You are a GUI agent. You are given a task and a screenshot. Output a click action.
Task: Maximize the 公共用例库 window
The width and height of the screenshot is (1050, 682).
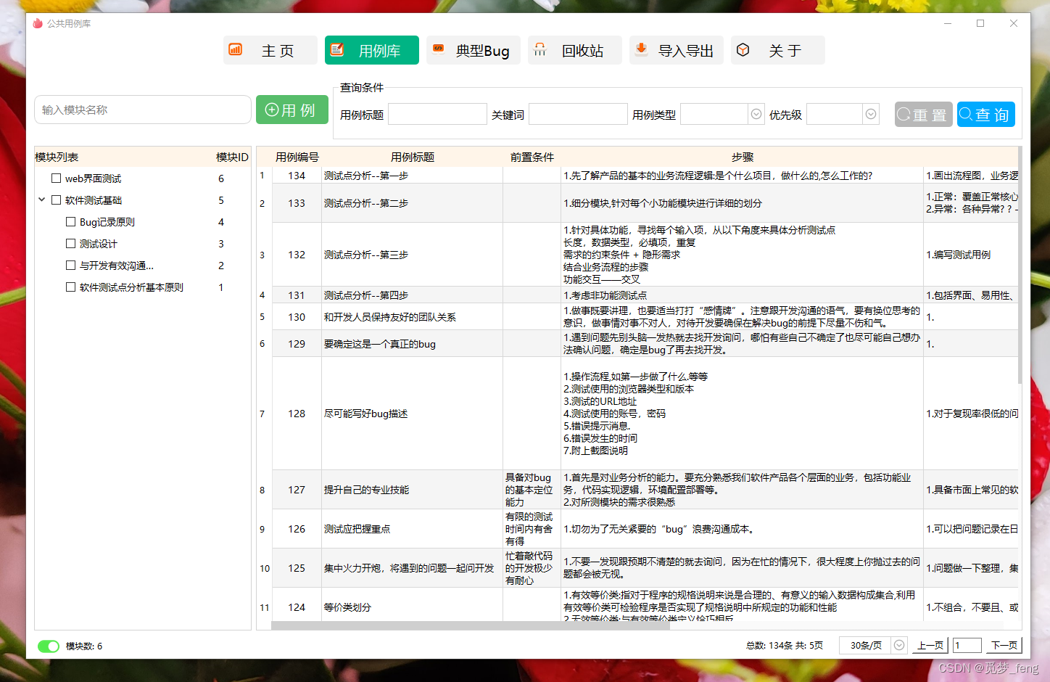pos(980,23)
